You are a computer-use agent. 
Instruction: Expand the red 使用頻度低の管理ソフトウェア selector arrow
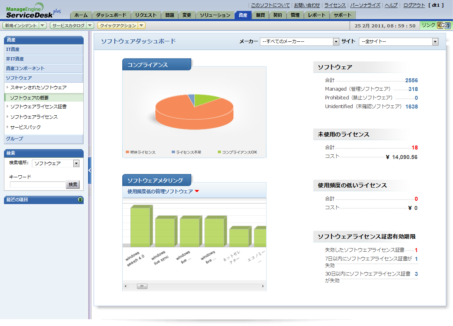pyautogui.click(x=197, y=192)
